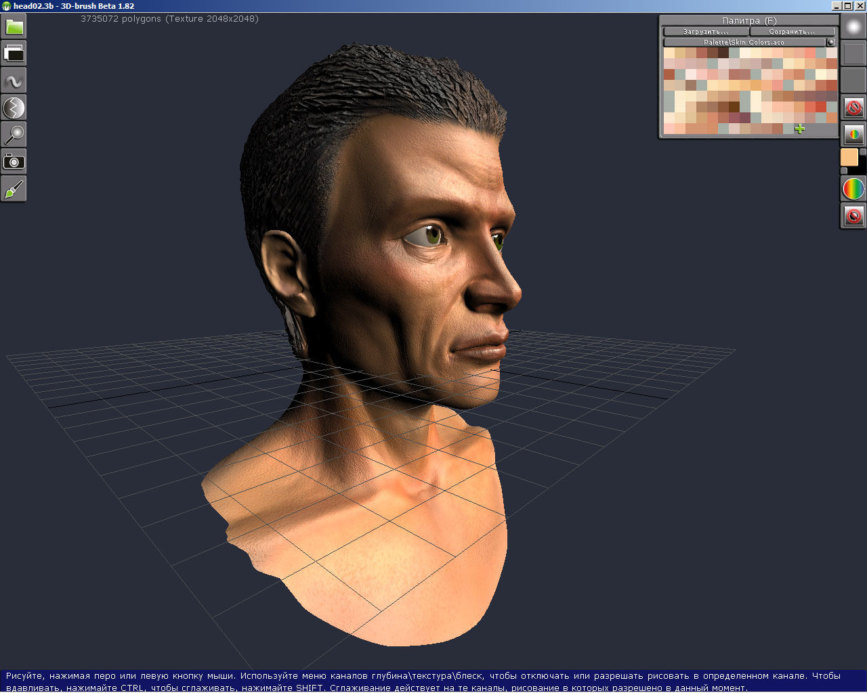
Task: Click the current peach foreground color swatch
Action: click(849, 158)
